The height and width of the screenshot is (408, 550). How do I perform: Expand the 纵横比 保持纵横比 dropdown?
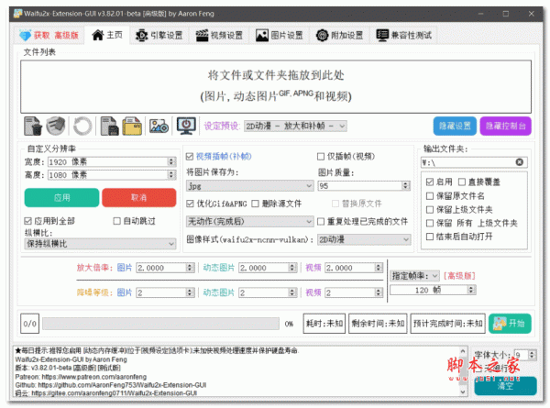coord(100,244)
